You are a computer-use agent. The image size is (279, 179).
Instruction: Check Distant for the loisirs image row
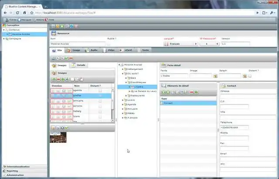click(x=100, y=117)
